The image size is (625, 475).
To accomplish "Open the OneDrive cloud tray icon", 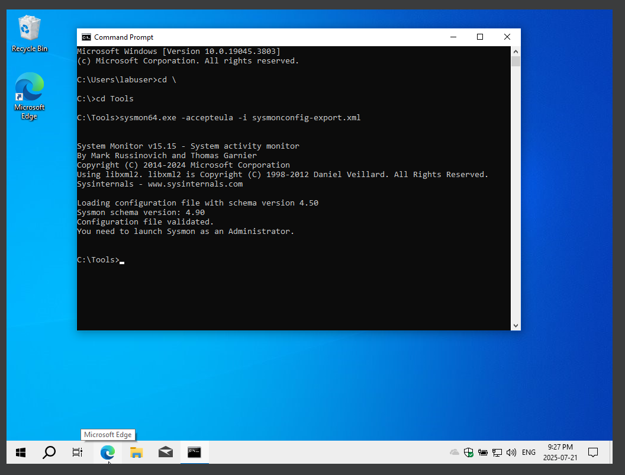I will [x=454, y=452].
